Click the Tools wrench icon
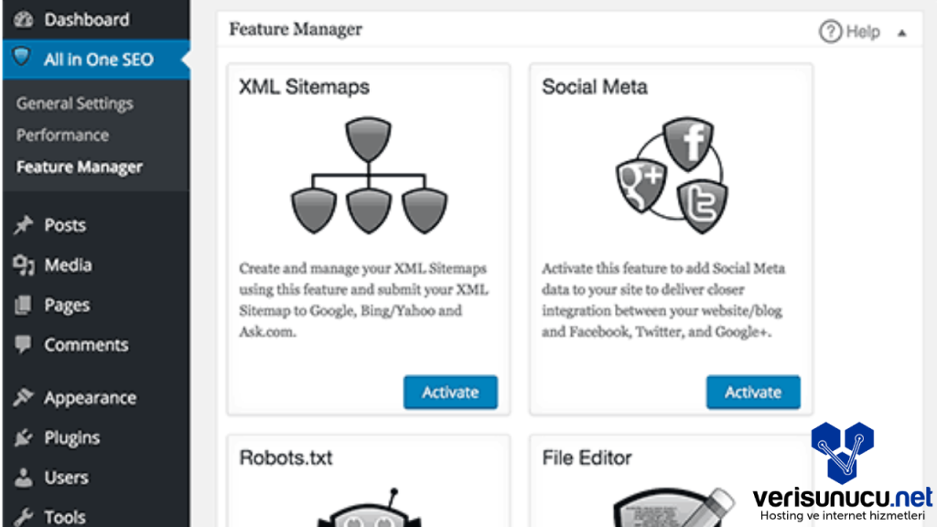The height and width of the screenshot is (527, 937). point(23,517)
